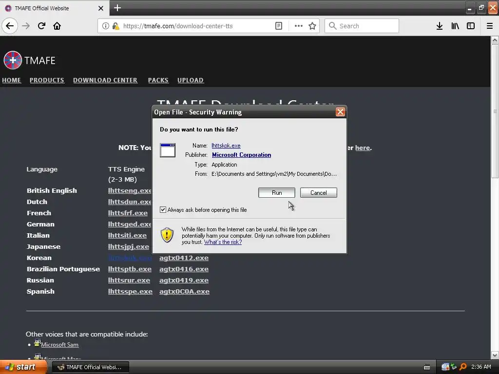Click the first system tray icon
This screenshot has width=499, height=374.
[x=445, y=367]
